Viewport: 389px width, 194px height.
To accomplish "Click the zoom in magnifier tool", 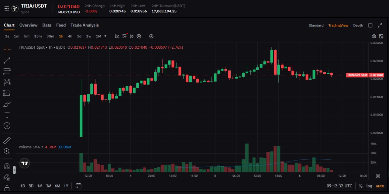I will point(7,151).
